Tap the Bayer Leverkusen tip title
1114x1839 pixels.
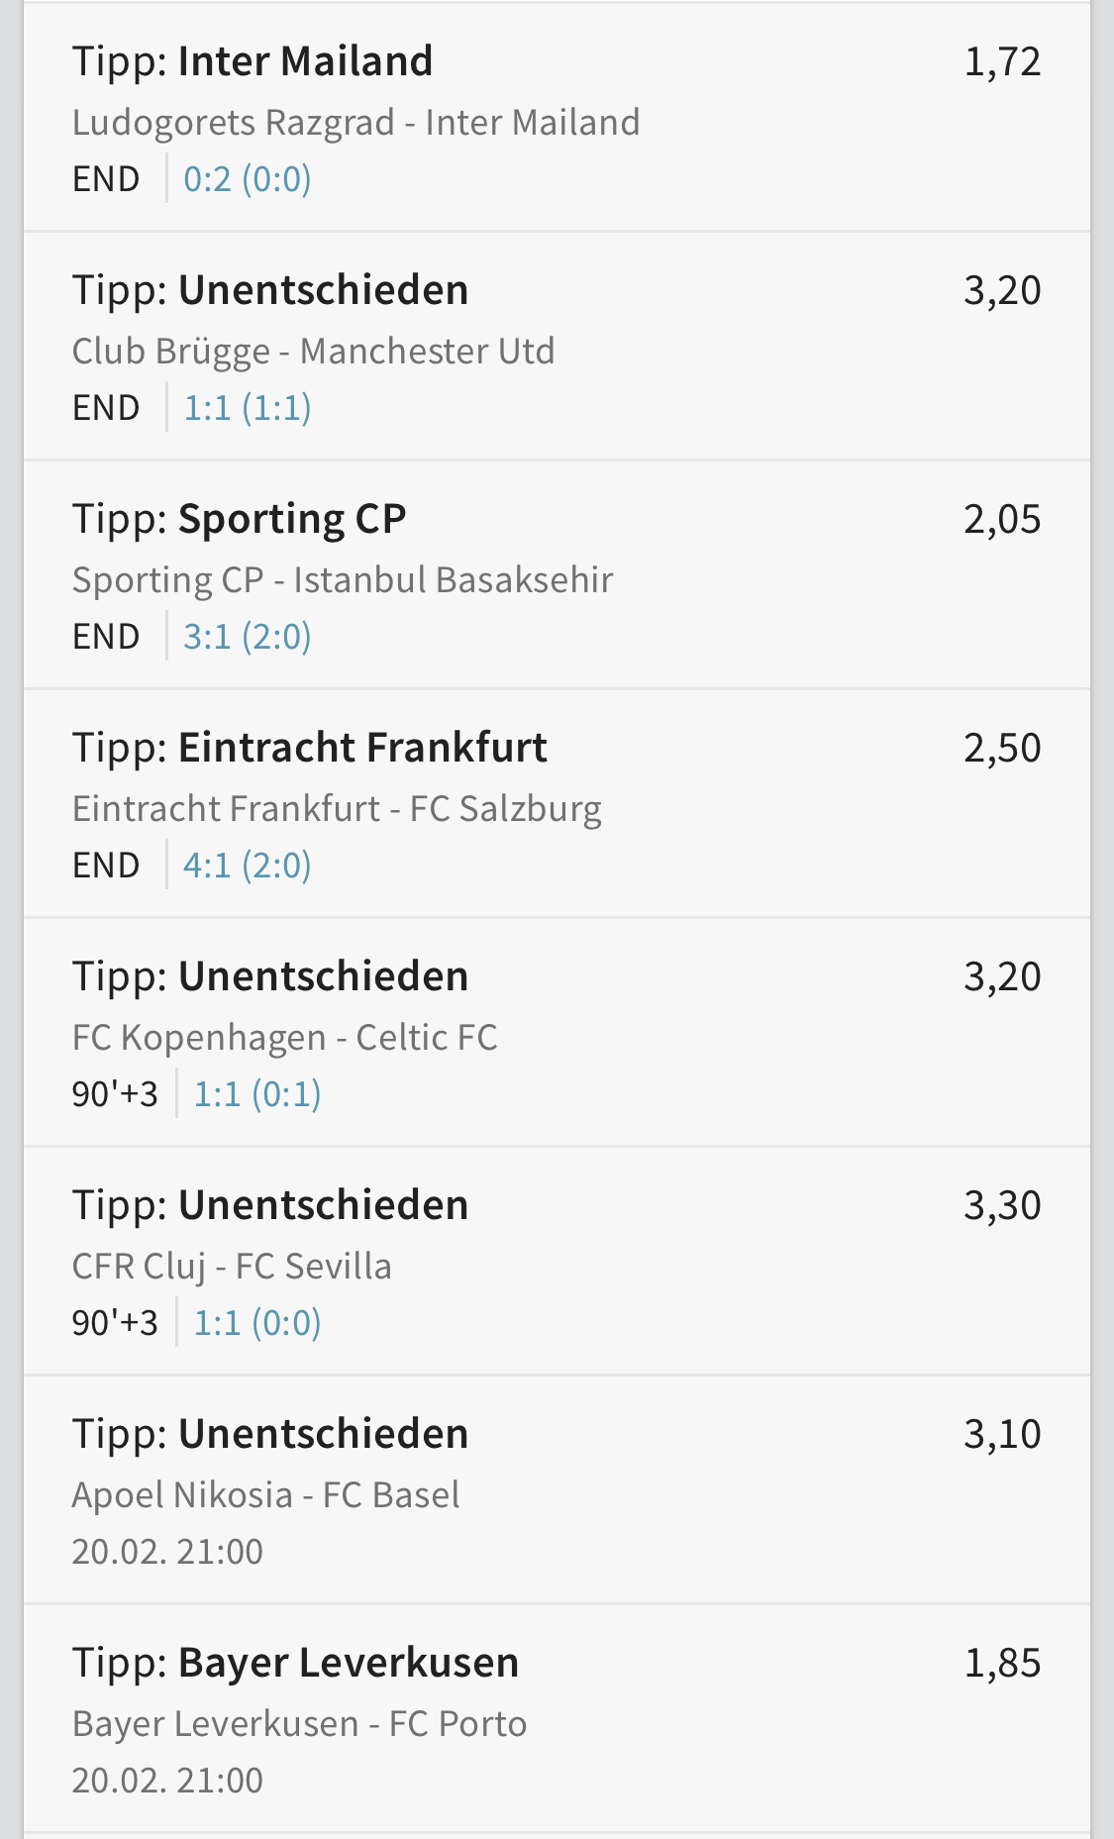295,1663
